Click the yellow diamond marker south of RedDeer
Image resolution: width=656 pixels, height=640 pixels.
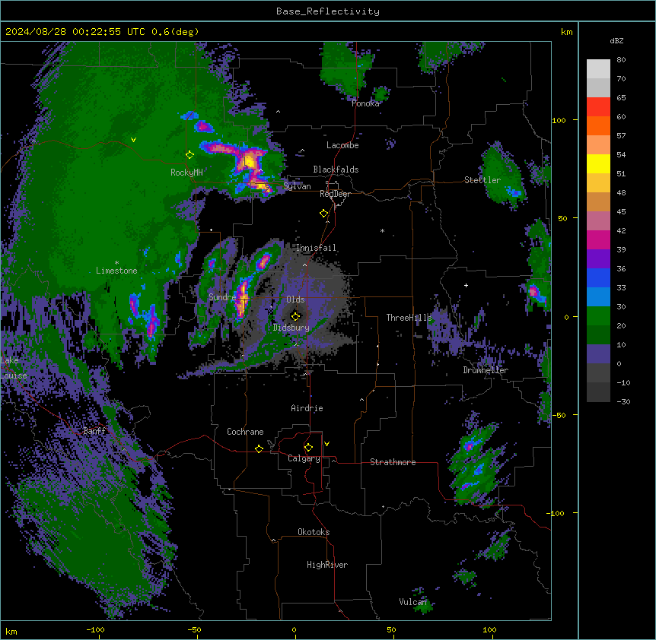pyautogui.click(x=323, y=214)
